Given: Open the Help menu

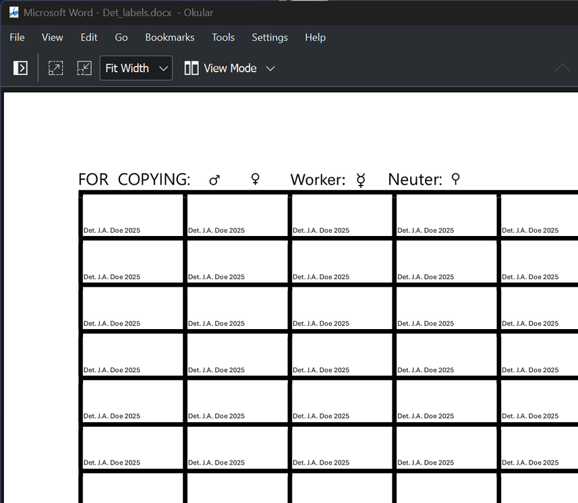Looking at the screenshot, I should tap(315, 38).
